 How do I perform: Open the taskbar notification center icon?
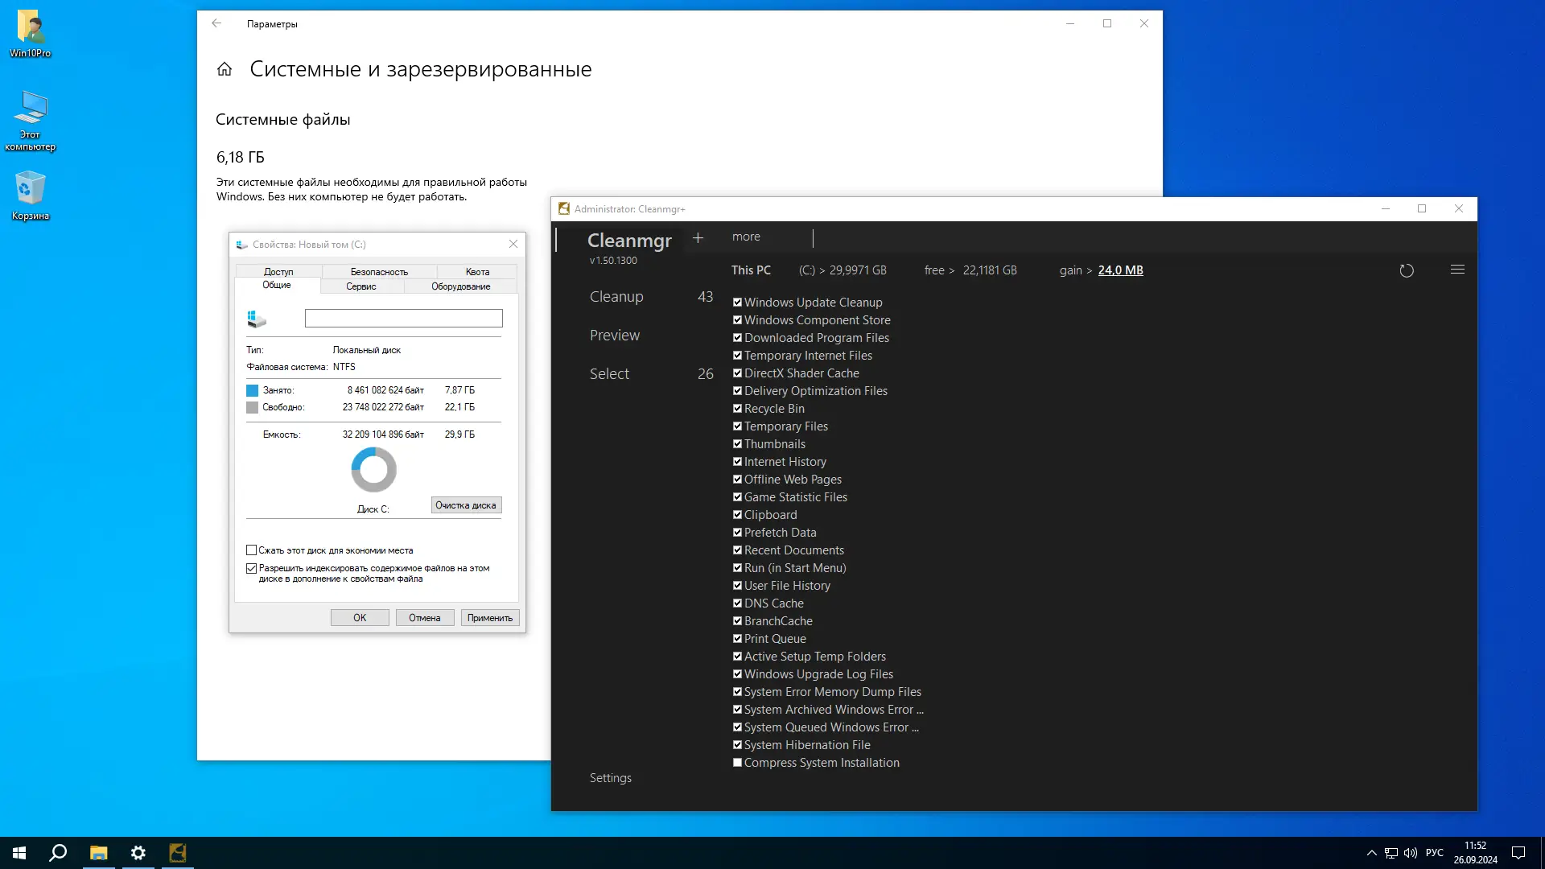[1518, 853]
